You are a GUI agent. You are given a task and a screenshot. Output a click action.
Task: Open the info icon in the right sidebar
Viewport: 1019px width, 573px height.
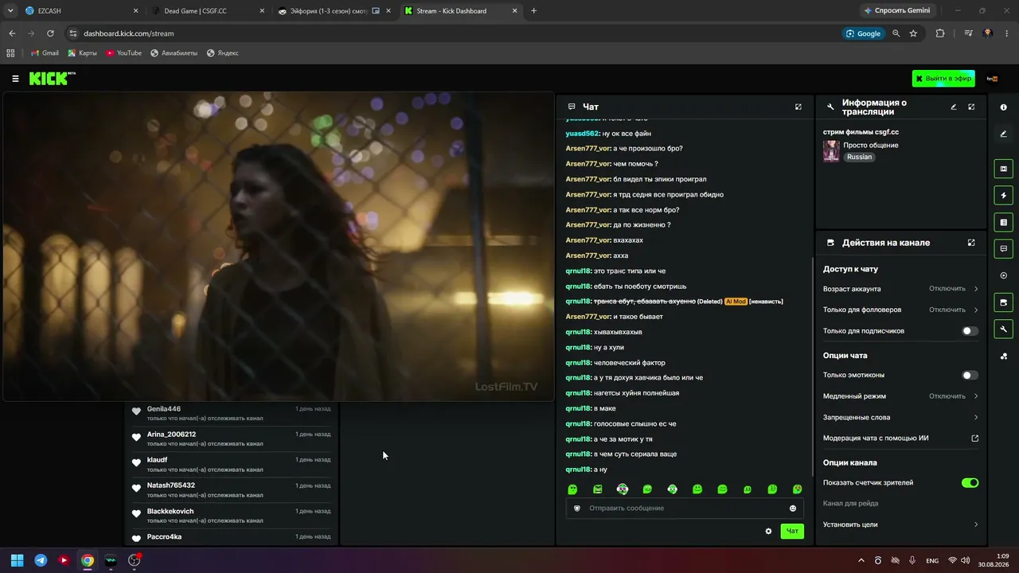(1003, 107)
